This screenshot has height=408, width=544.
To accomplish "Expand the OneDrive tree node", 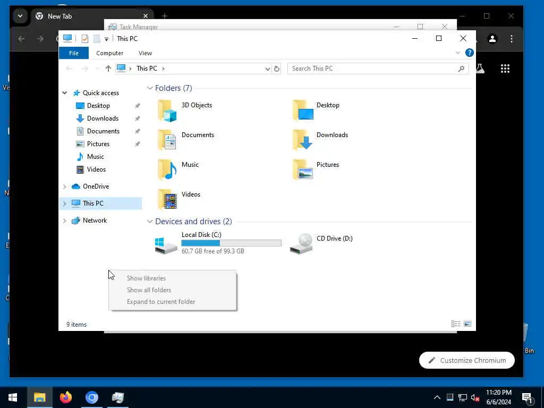I will pyautogui.click(x=64, y=186).
